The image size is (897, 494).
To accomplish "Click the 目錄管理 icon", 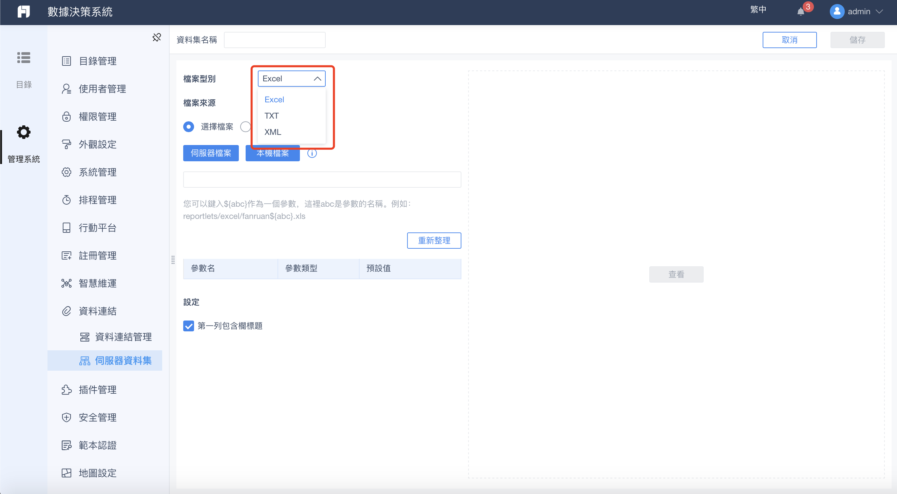I will pyautogui.click(x=66, y=61).
